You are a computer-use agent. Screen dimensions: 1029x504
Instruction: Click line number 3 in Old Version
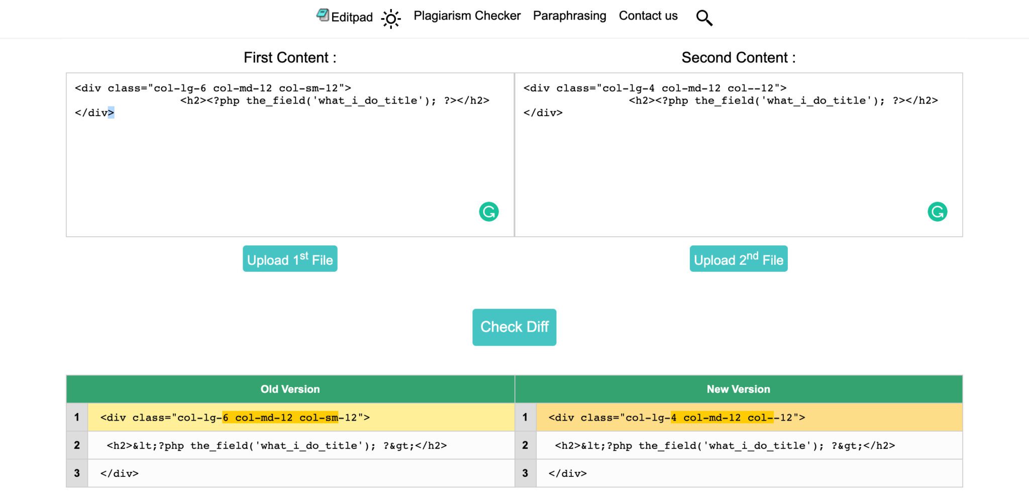[x=77, y=473]
